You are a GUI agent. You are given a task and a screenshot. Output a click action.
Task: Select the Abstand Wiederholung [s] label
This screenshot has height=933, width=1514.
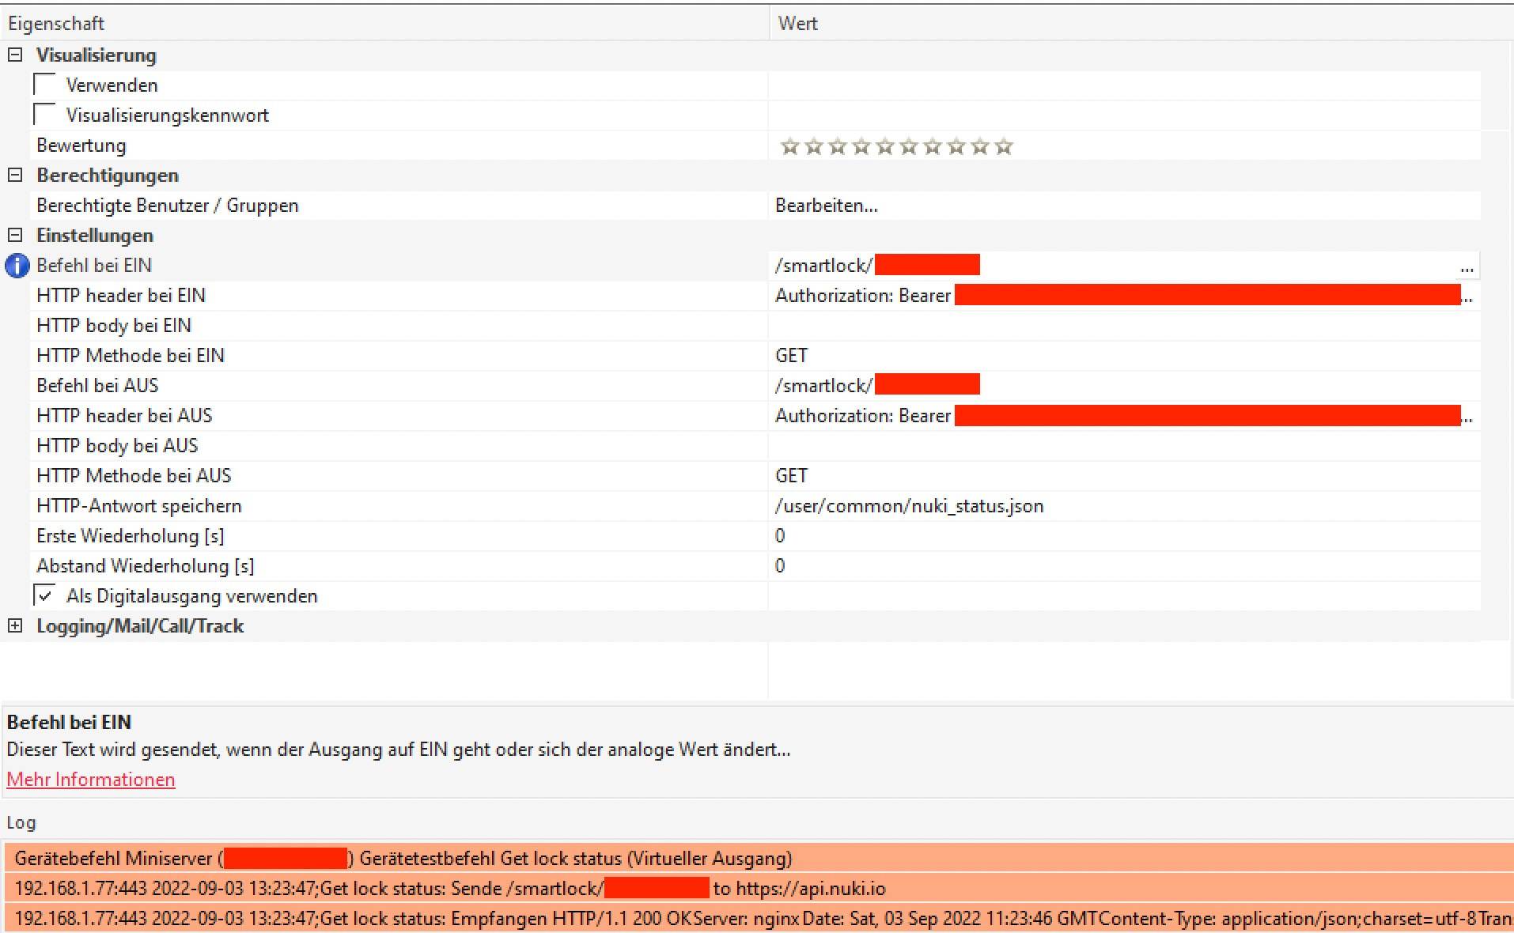tap(146, 566)
